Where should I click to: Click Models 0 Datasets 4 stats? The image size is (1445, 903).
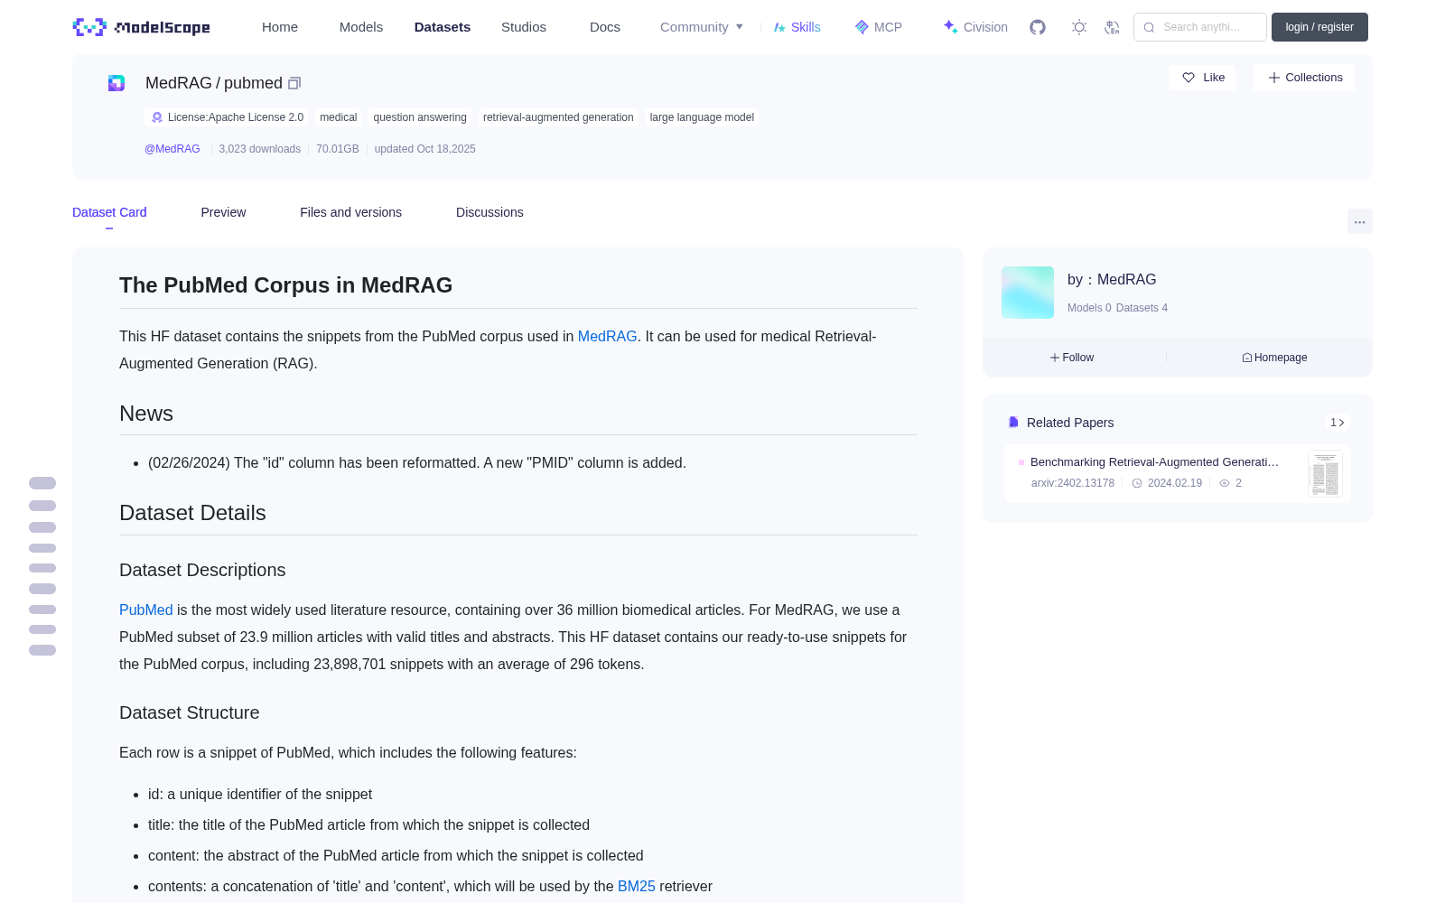pos(1117,308)
